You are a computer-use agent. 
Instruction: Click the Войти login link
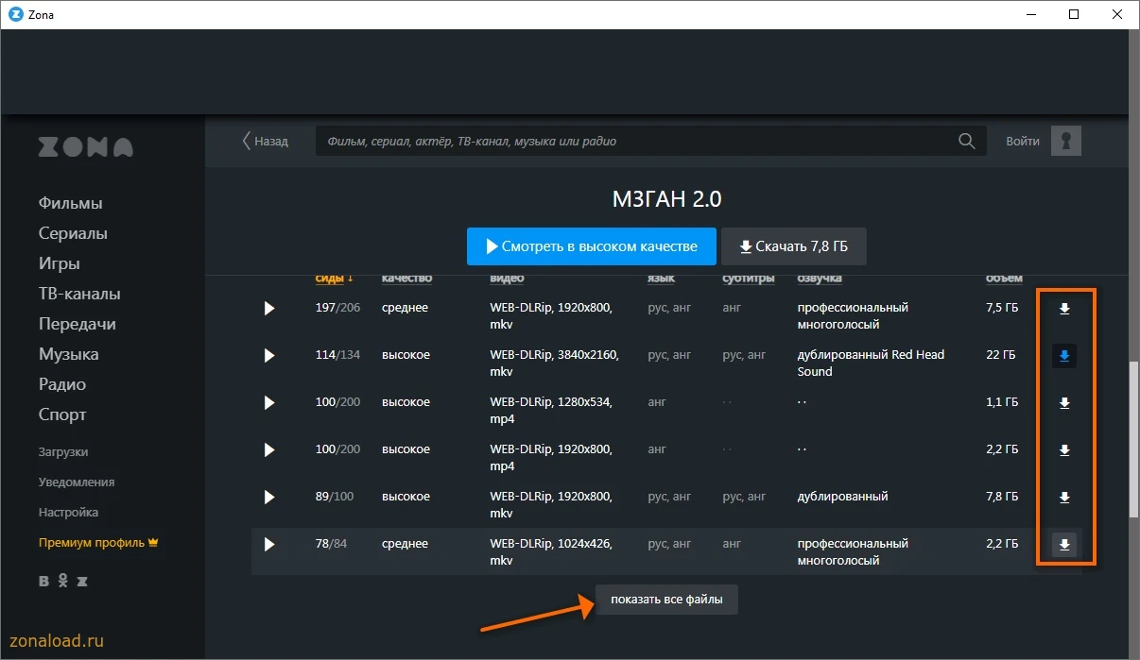coord(1023,141)
